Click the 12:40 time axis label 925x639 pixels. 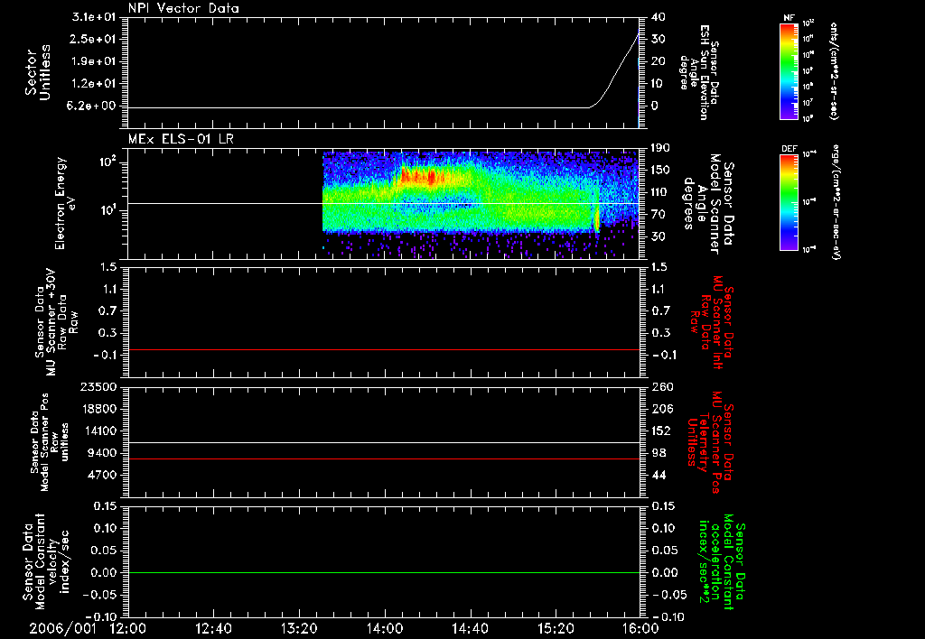pyautogui.click(x=213, y=629)
